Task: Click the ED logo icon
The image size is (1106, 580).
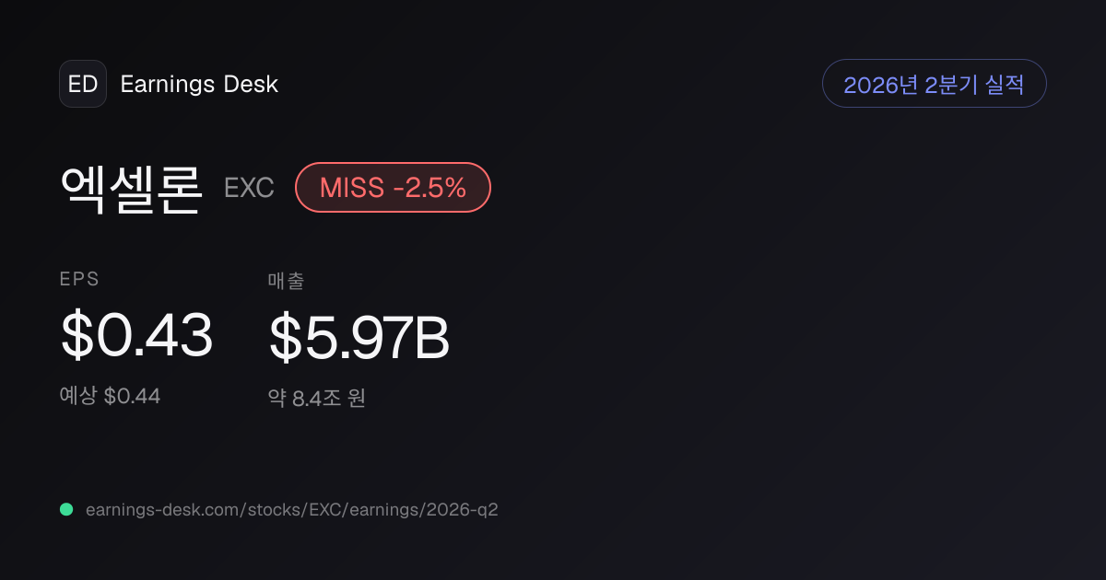Action: coord(83,84)
